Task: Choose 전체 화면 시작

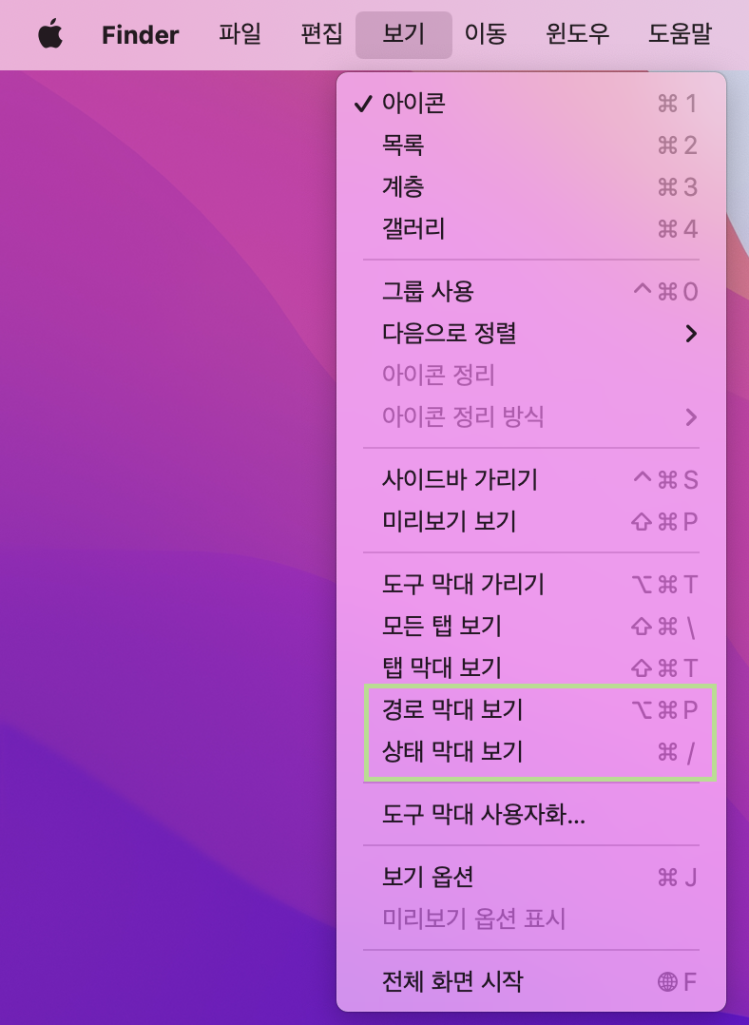Action: click(530, 982)
